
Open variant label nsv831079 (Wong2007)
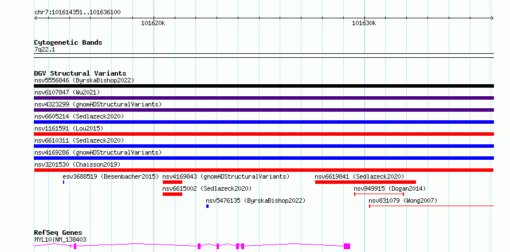[403, 200]
